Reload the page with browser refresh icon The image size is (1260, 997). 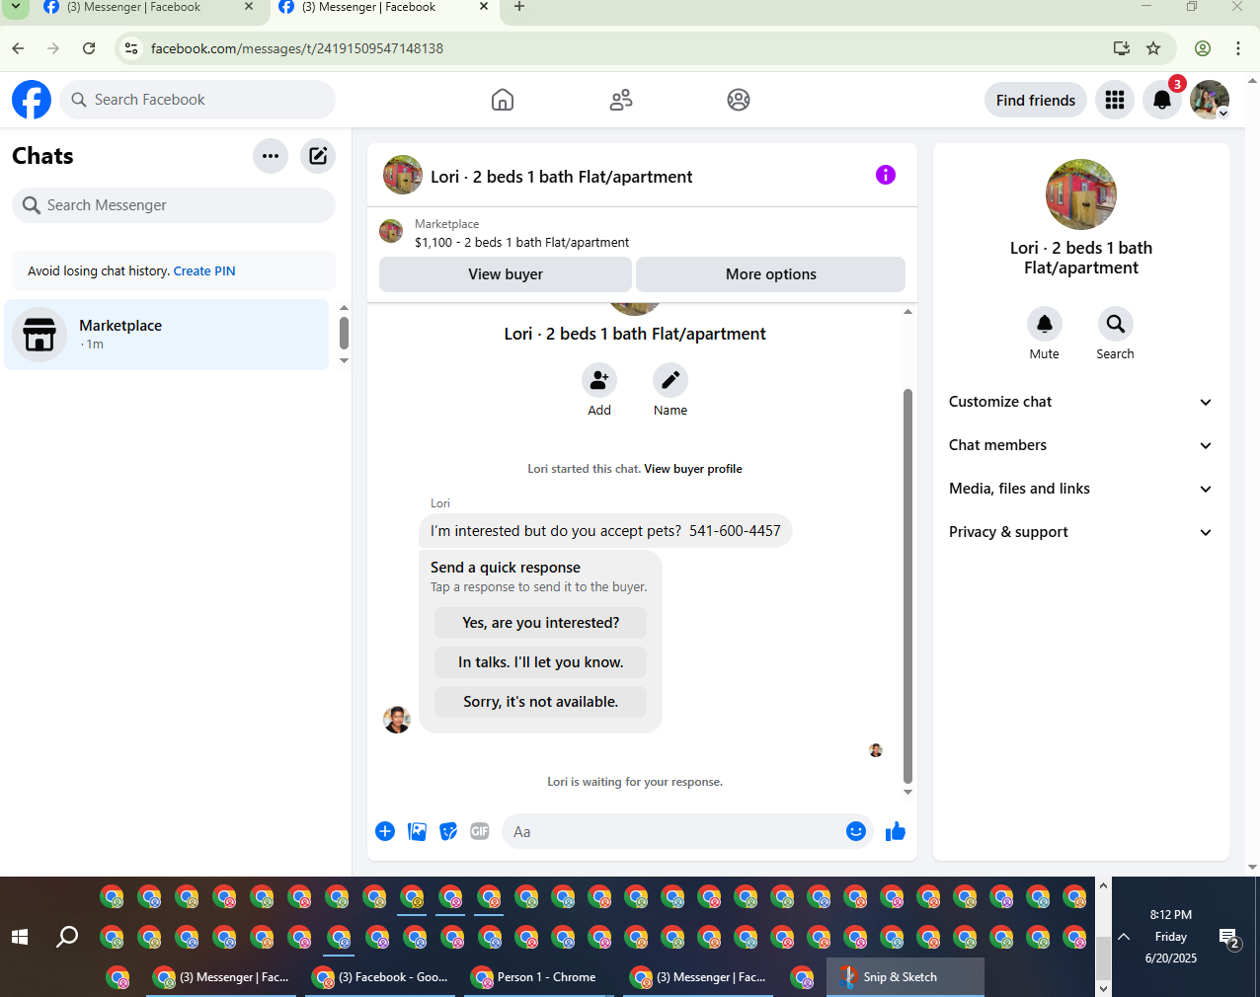(89, 48)
